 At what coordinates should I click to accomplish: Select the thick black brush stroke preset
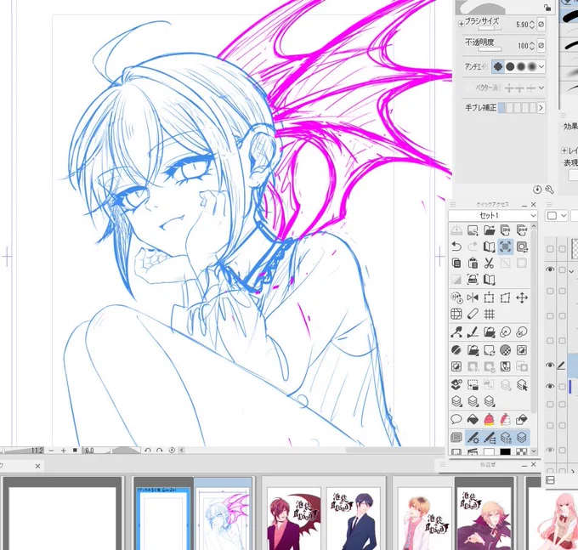[x=569, y=16]
